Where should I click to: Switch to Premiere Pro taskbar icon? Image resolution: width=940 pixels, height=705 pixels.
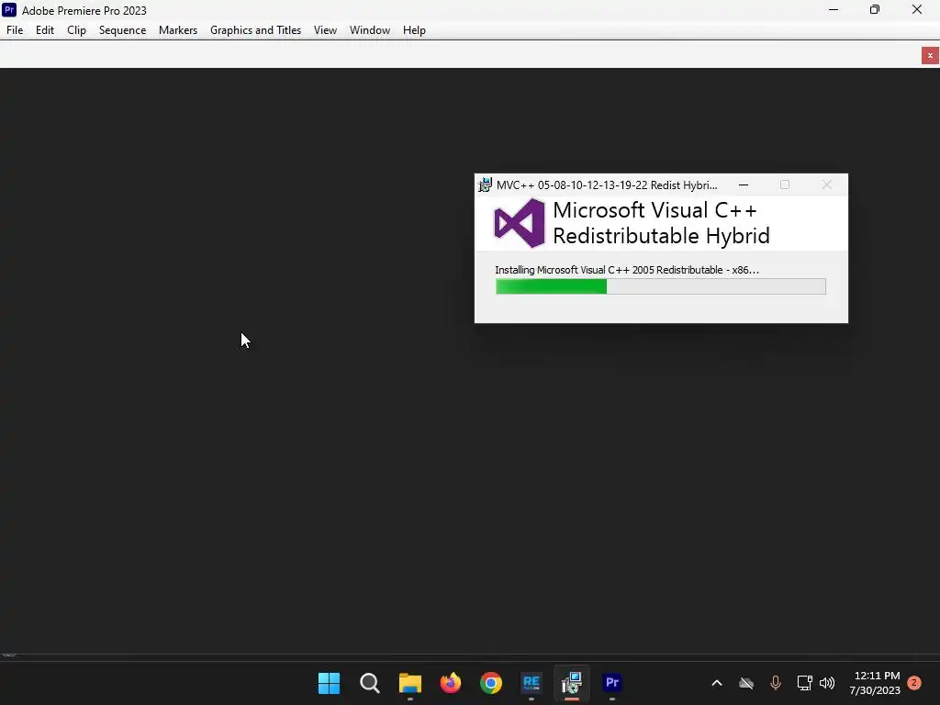612,683
